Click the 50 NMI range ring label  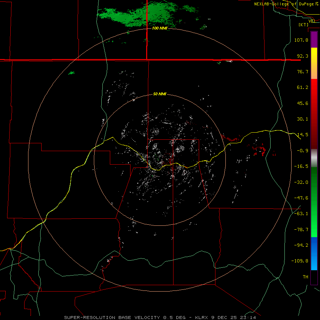[x=160, y=94]
